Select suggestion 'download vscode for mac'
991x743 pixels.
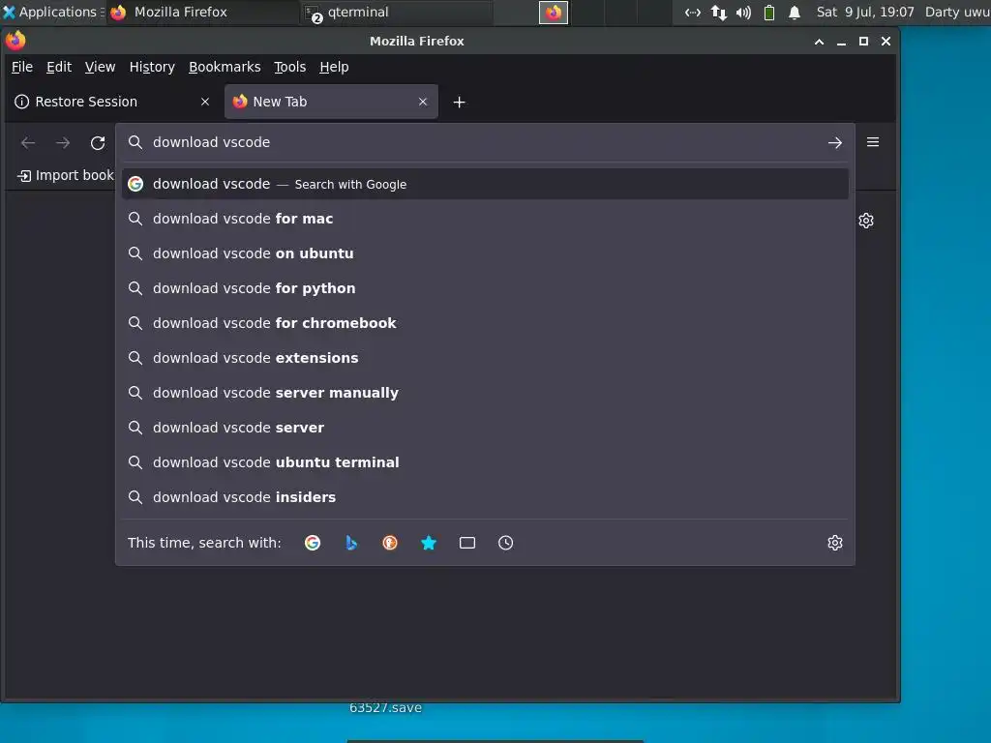(x=485, y=219)
